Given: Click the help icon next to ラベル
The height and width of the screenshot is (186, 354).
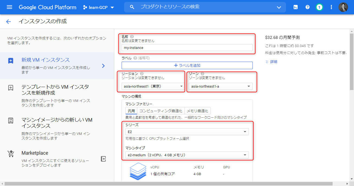Looking at the screenshot, I should tap(135, 58).
